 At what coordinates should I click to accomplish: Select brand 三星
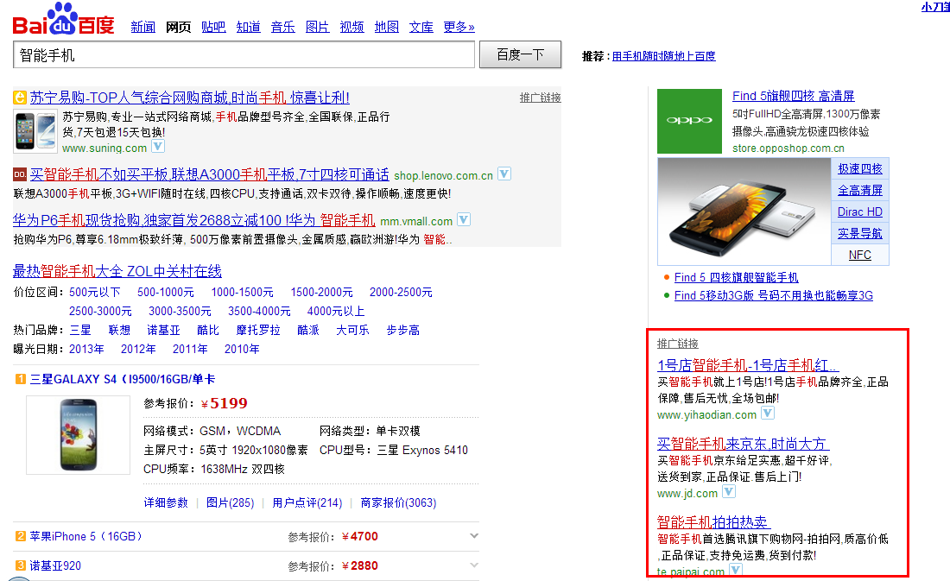[x=80, y=330]
